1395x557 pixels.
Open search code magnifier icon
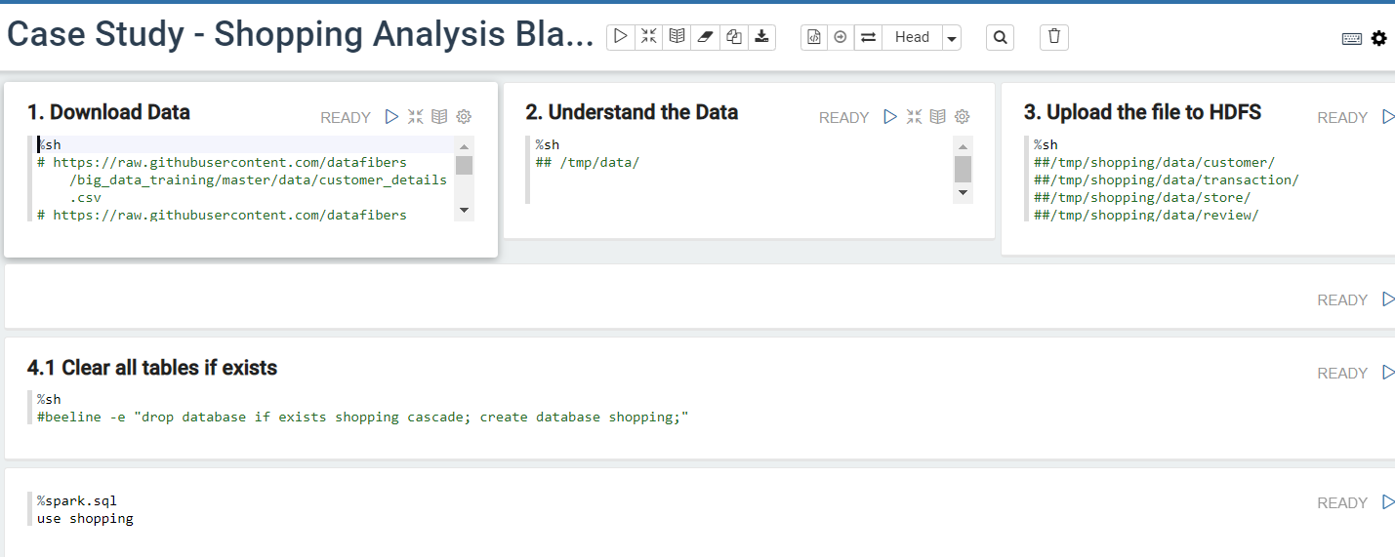coord(1000,37)
